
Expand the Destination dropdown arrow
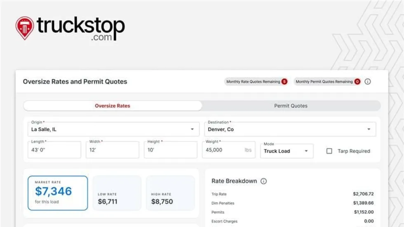point(369,129)
